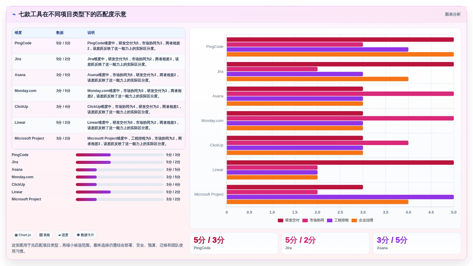The height and width of the screenshot is (266, 473).
Task: Click Jira 企业治理 orange chart bar
Action: [318, 79]
